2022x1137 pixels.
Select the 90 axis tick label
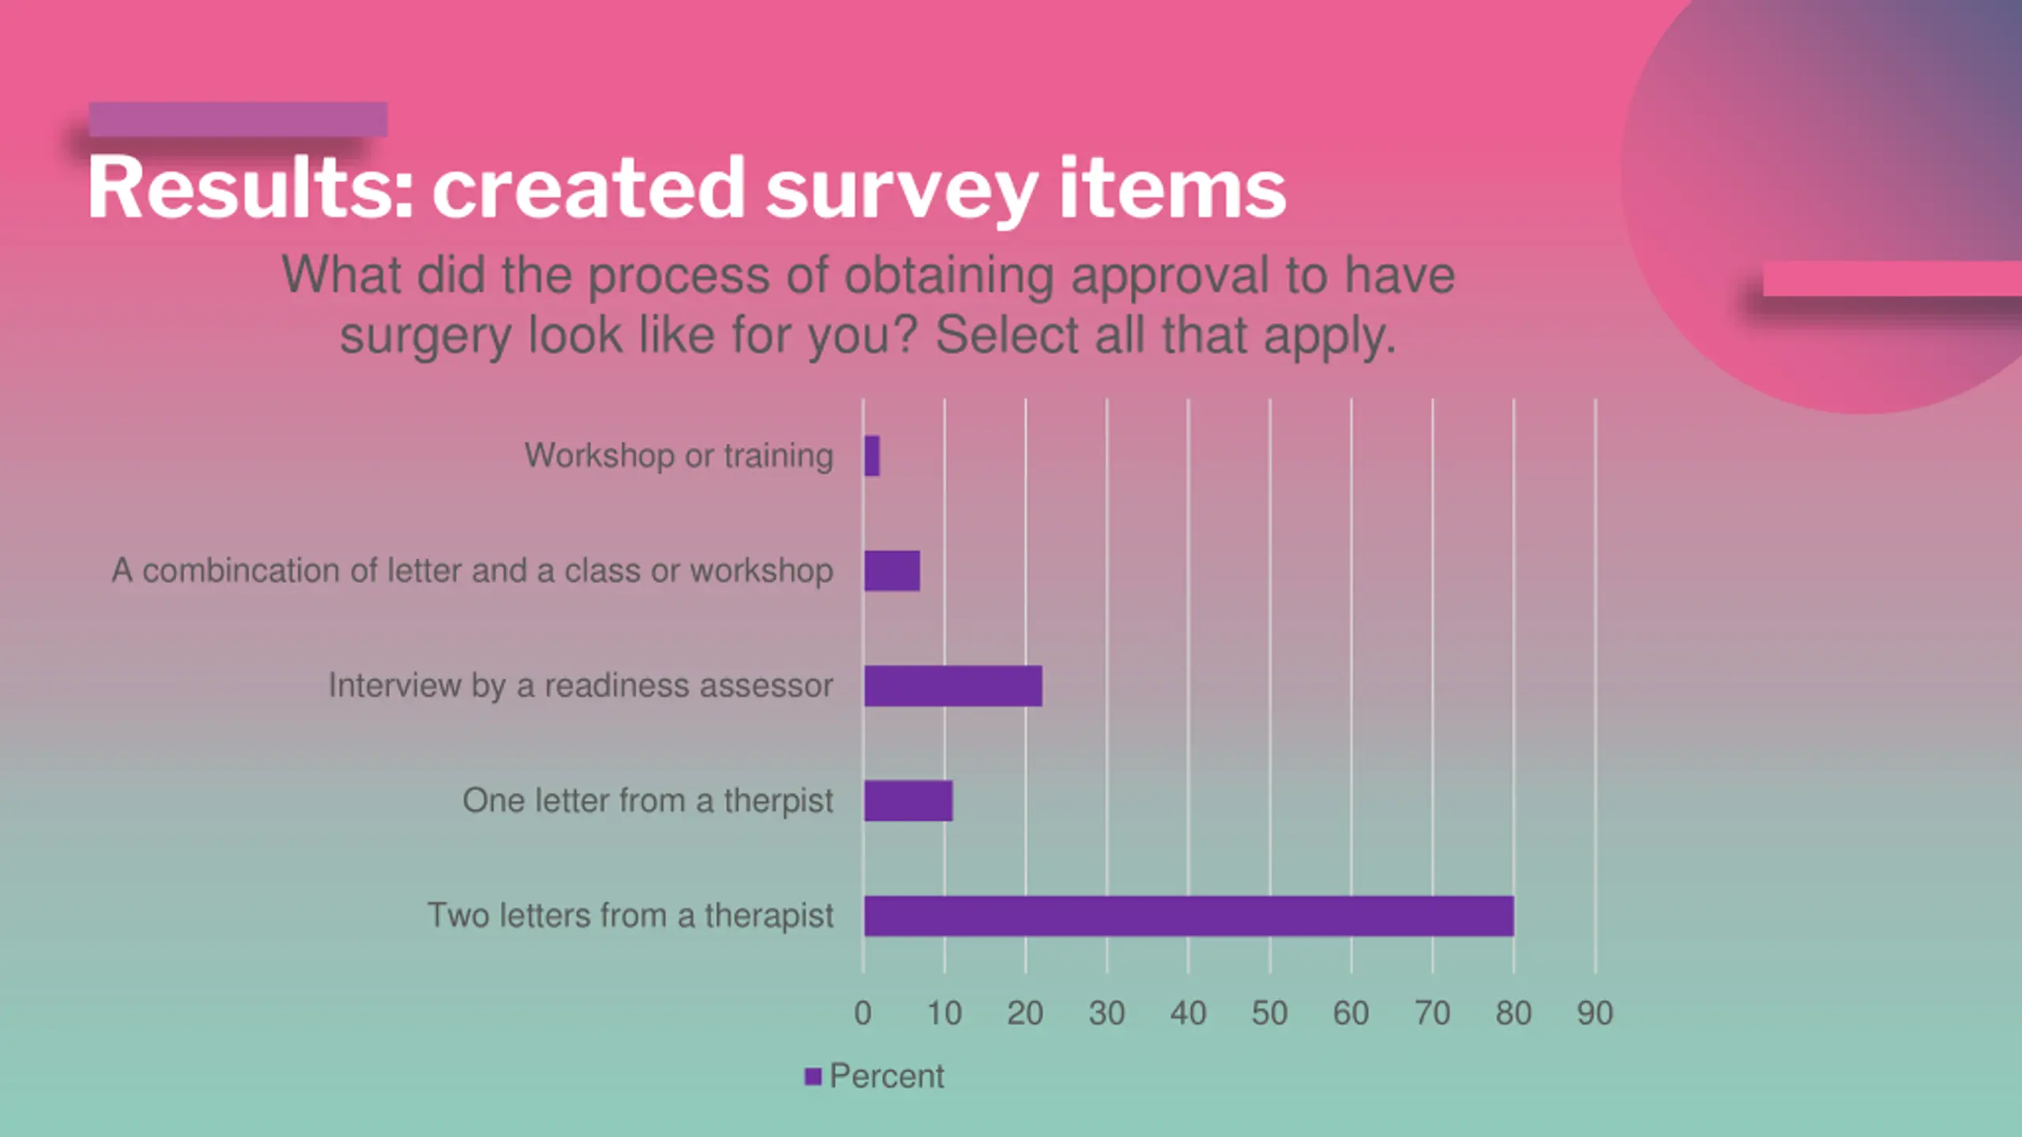click(1595, 1014)
